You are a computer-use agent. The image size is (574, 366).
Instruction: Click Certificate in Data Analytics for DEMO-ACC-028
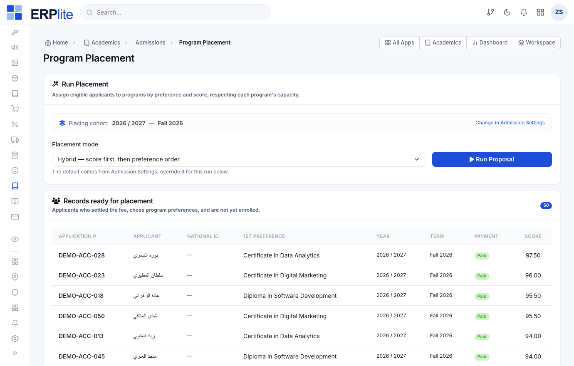click(282, 255)
